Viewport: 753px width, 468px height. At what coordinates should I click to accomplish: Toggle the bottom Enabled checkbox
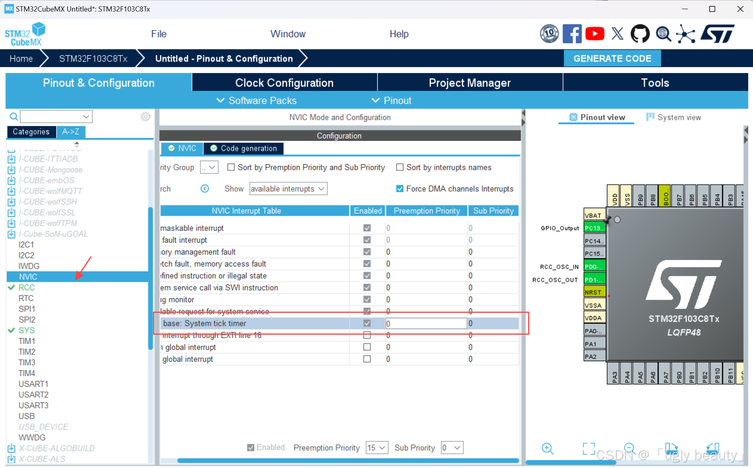[250, 448]
